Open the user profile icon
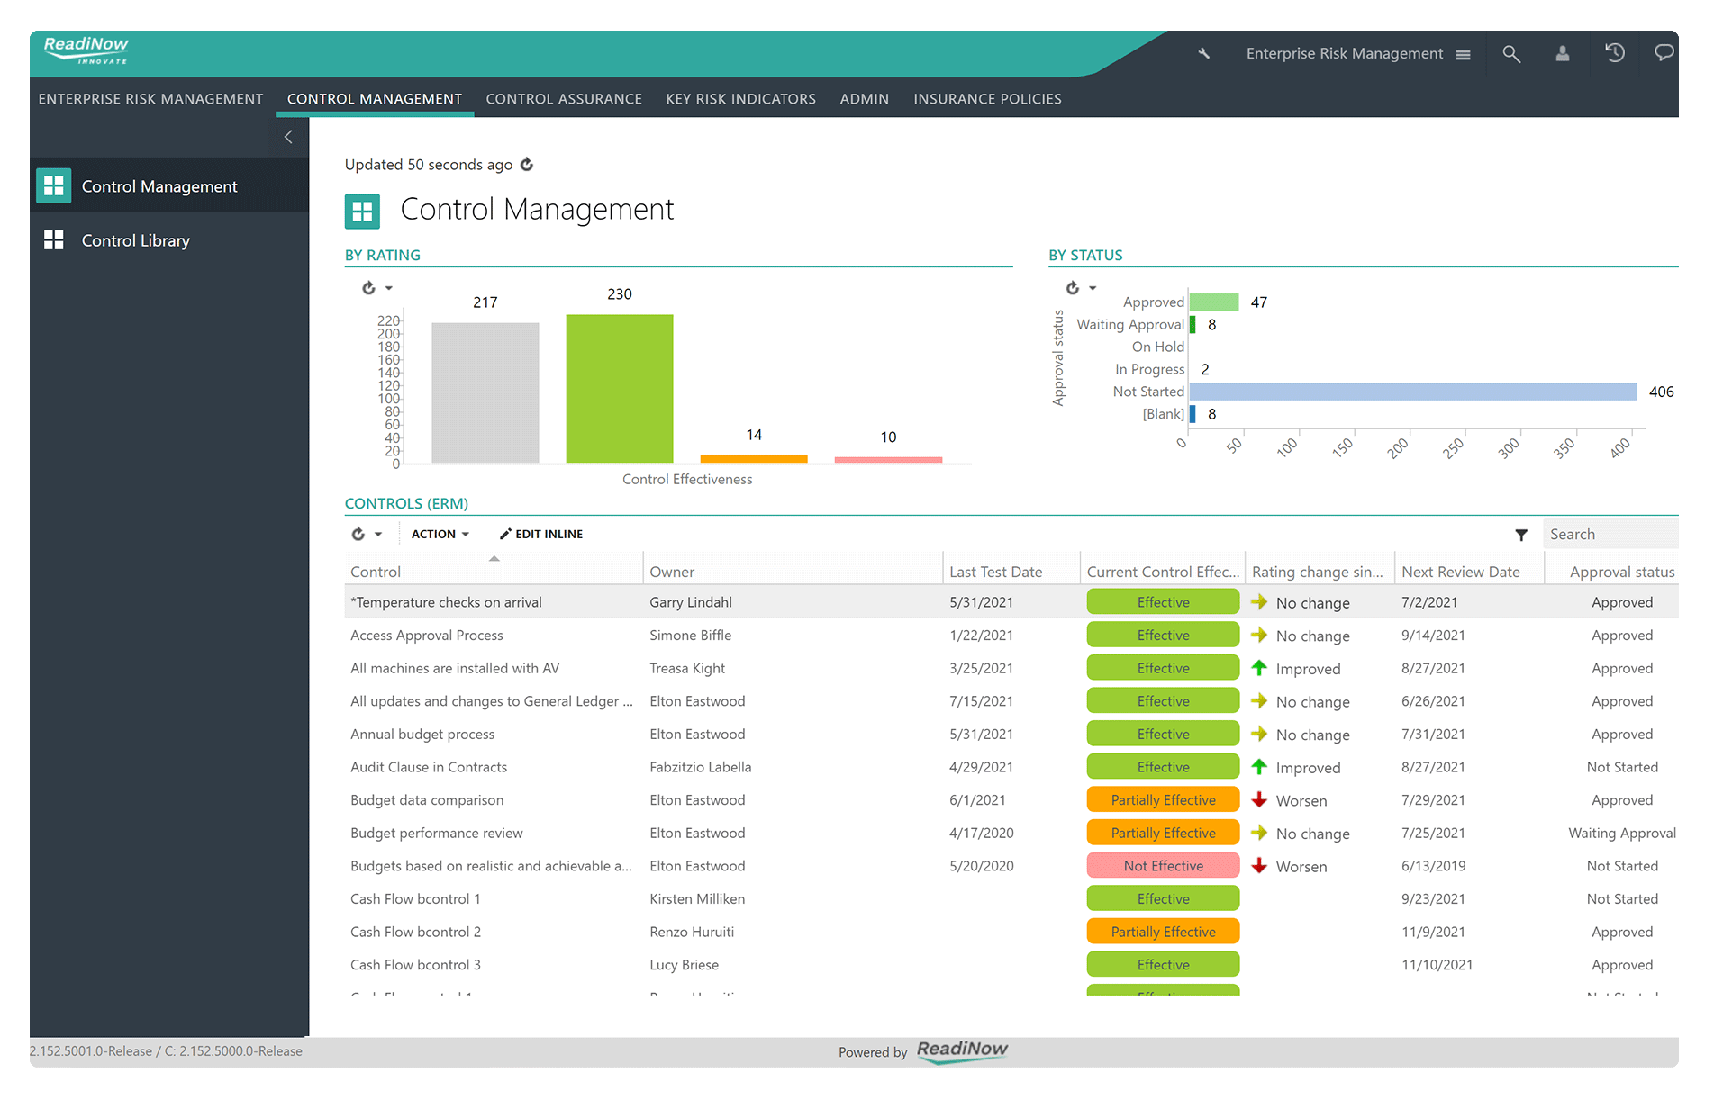Image resolution: width=1714 pixels, height=1100 pixels. tap(1563, 54)
